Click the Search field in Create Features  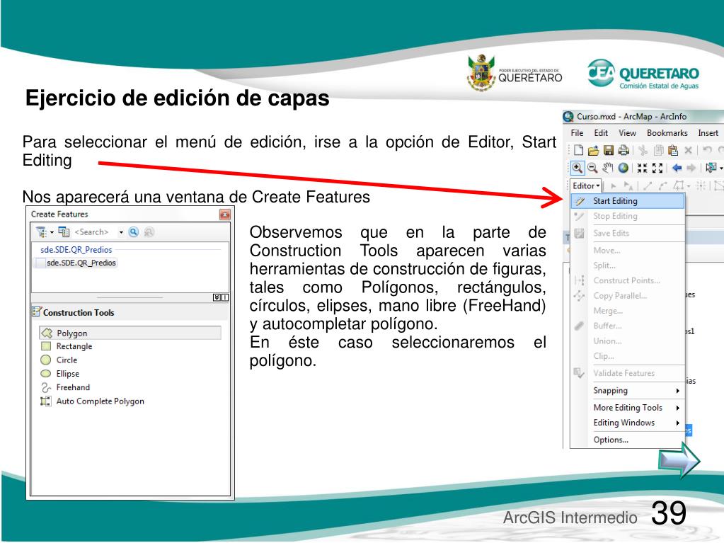point(95,232)
